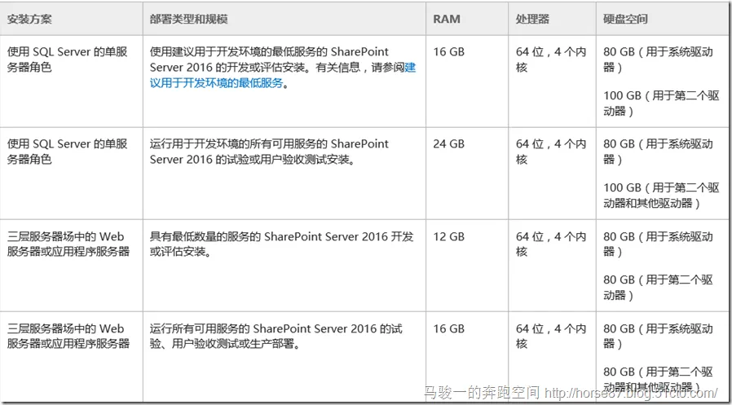Select "使用 SQL Server 的单服务器角色" in the 24 GB row

[67, 152]
